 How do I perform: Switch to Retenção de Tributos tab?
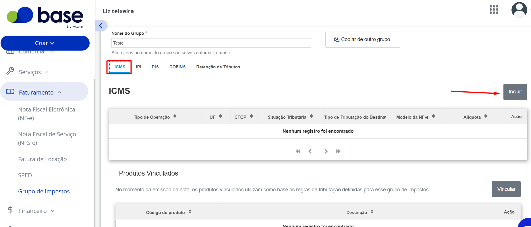pyautogui.click(x=218, y=67)
